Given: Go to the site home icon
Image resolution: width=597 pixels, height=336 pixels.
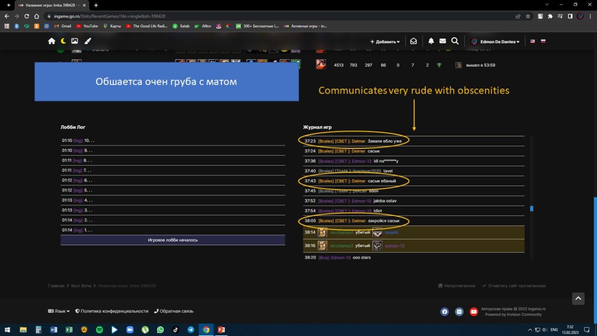Looking at the screenshot, I should pos(52,41).
